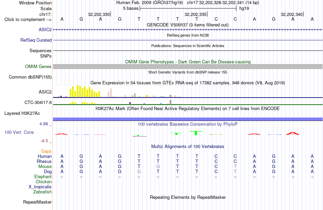Click the 100 vertebrates PhyloP title
This screenshot has height=210, width=323.
coord(187,124)
